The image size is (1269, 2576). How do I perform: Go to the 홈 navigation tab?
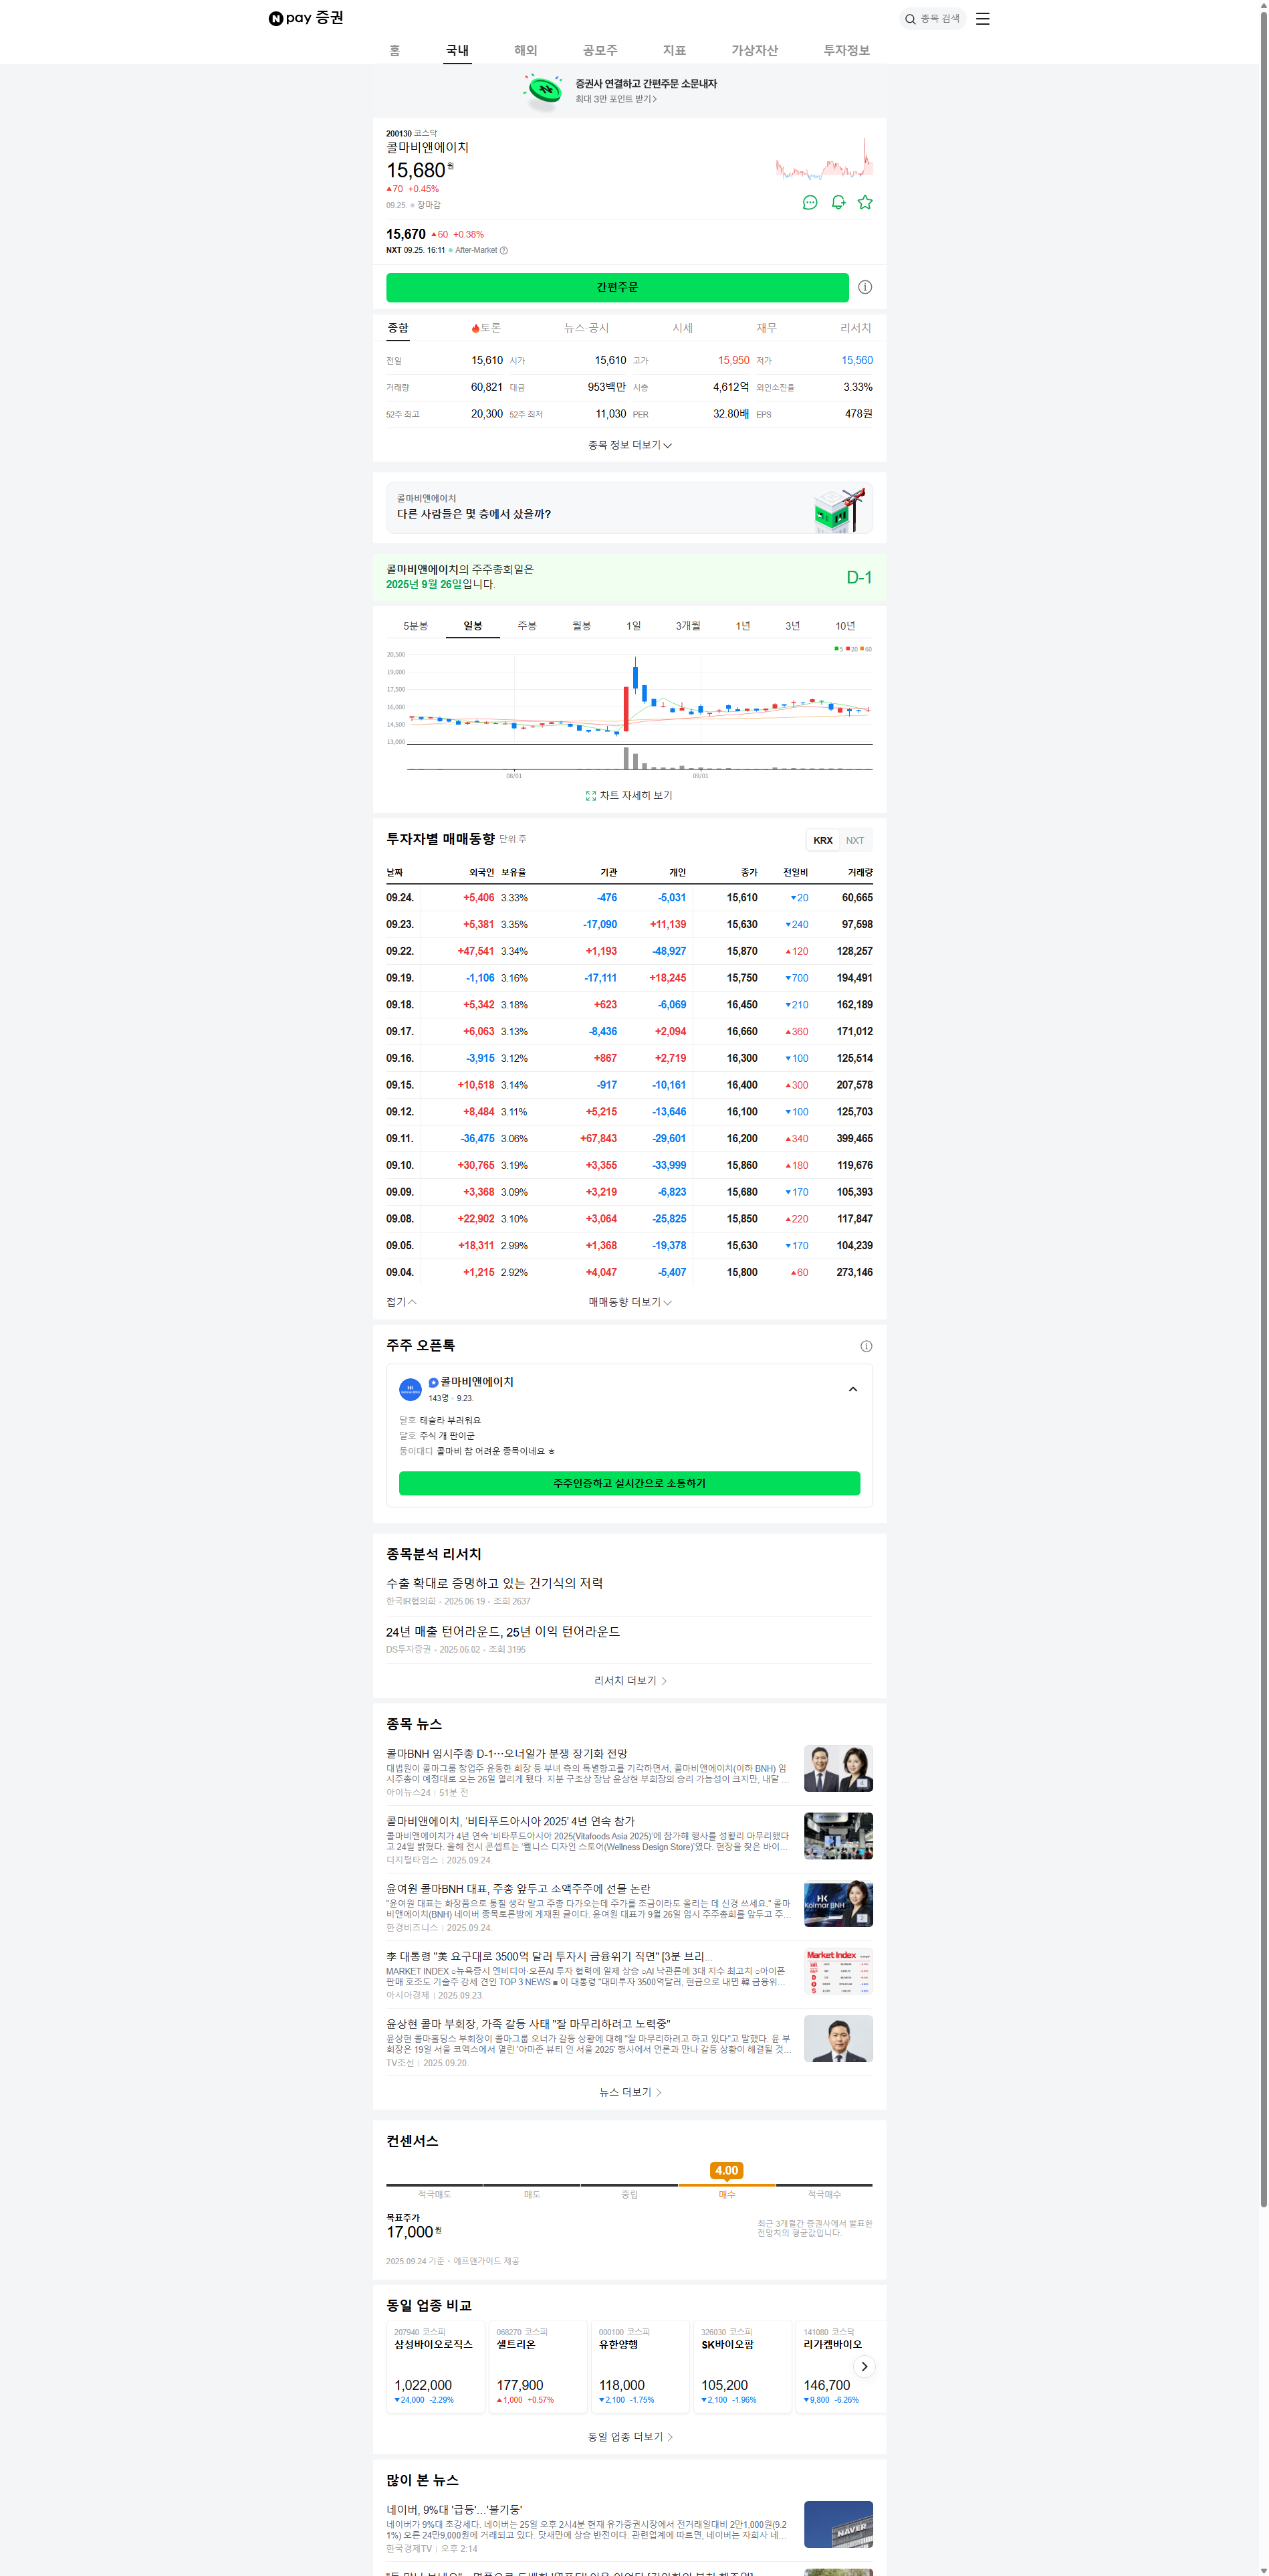coord(394,50)
